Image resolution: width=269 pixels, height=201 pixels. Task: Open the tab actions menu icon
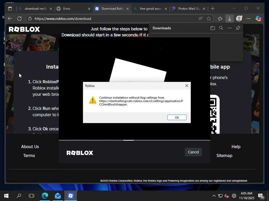pyautogui.click(x=10, y=9)
